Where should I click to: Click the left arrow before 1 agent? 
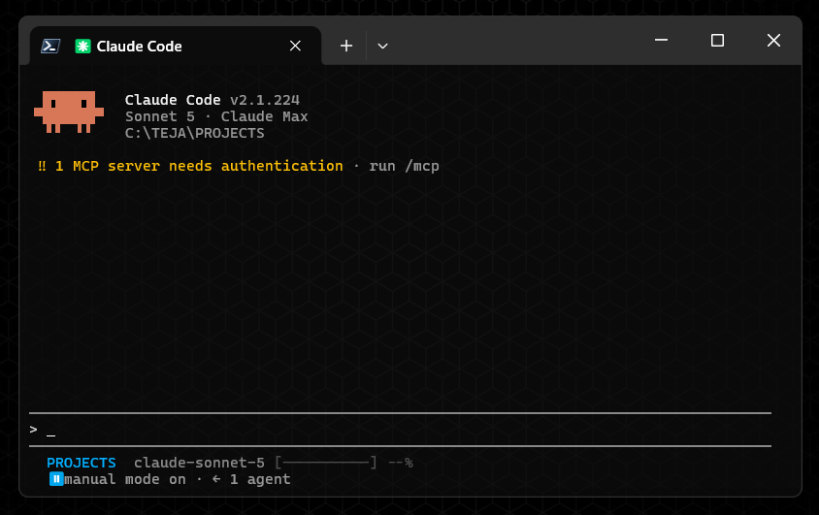pyautogui.click(x=216, y=479)
